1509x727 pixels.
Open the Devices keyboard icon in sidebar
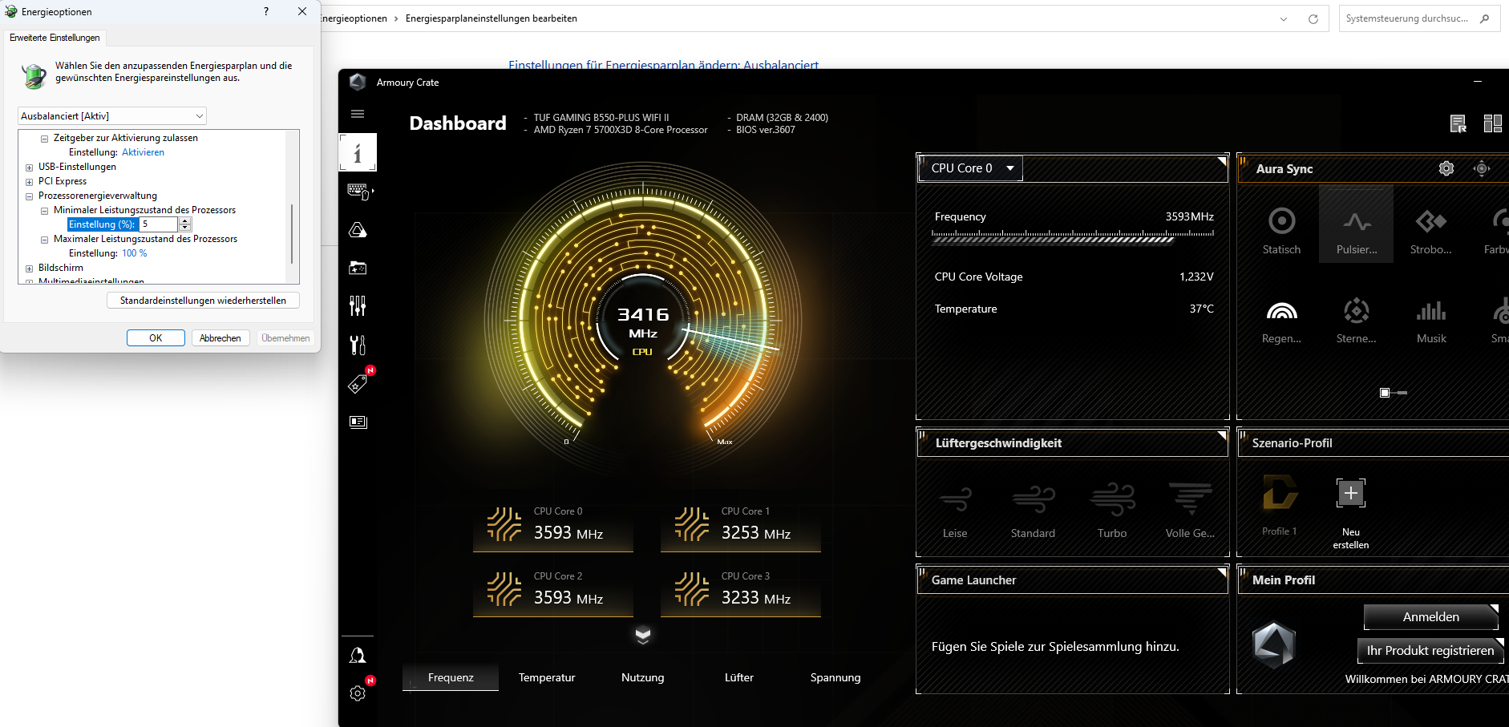(358, 192)
